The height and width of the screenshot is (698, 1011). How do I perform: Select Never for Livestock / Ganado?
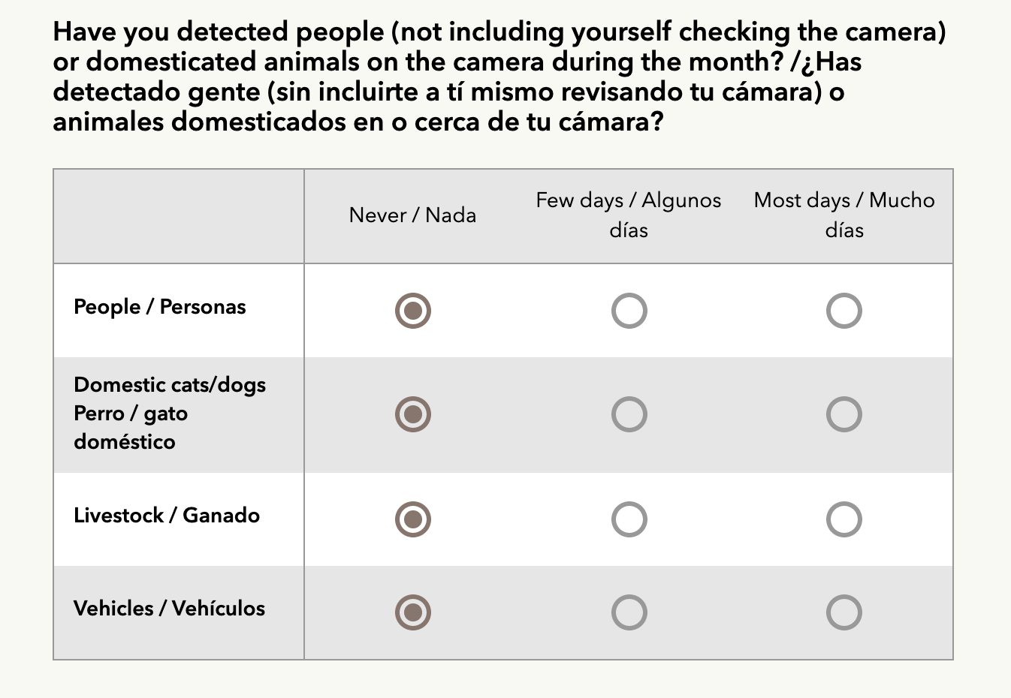413,519
